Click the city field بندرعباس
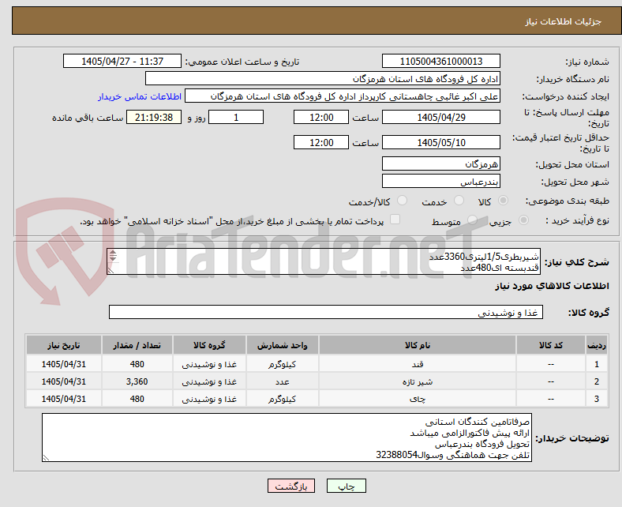The height and width of the screenshot is (507, 622). [440, 181]
